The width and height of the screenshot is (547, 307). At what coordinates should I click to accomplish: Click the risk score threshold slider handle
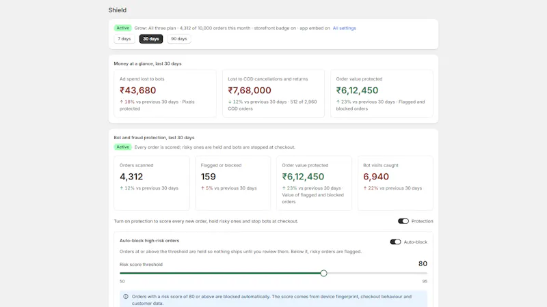(x=323, y=274)
